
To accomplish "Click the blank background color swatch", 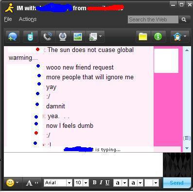I will click(x=149, y=183).
